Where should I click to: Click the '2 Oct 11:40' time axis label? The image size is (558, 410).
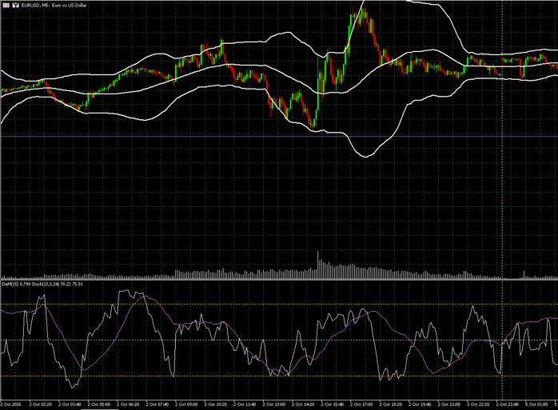click(x=246, y=404)
